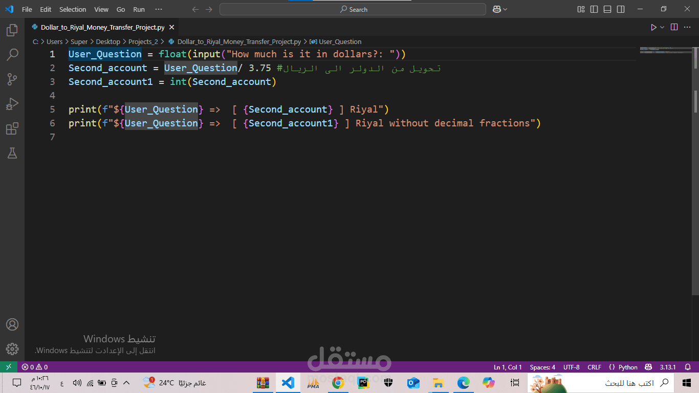Expand the Copilot dropdown chevron

tap(505, 9)
